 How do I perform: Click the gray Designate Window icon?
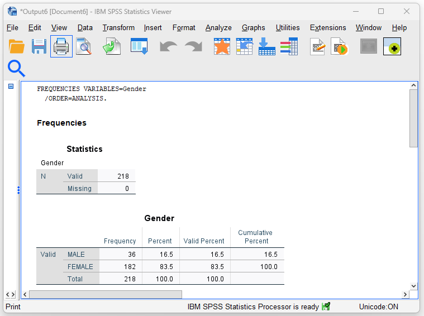click(x=369, y=46)
